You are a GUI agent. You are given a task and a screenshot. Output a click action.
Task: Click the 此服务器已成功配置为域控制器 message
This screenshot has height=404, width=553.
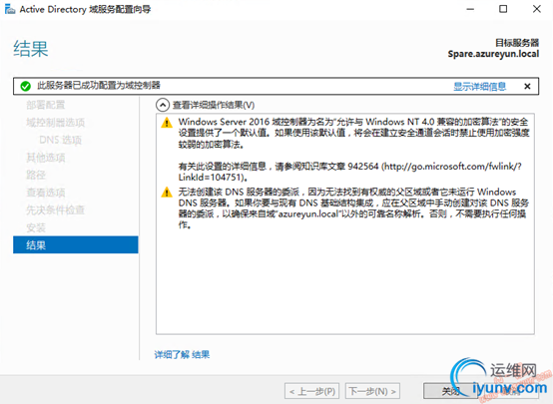(x=99, y=85)
